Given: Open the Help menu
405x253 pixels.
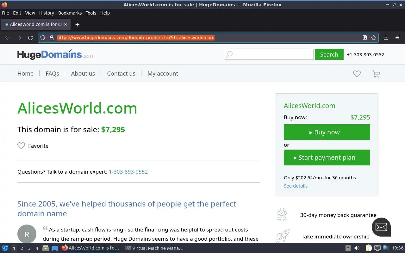Looking at the screenshot, I should tap(105, 13).
